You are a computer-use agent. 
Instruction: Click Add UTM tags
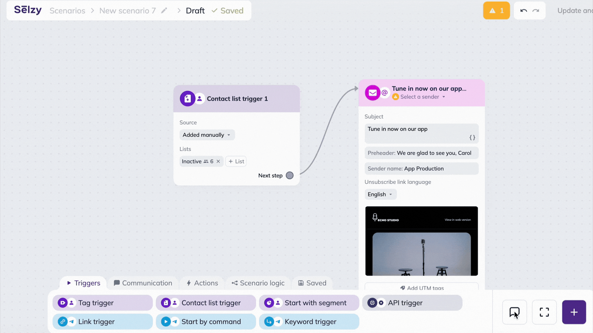point(422,288)
